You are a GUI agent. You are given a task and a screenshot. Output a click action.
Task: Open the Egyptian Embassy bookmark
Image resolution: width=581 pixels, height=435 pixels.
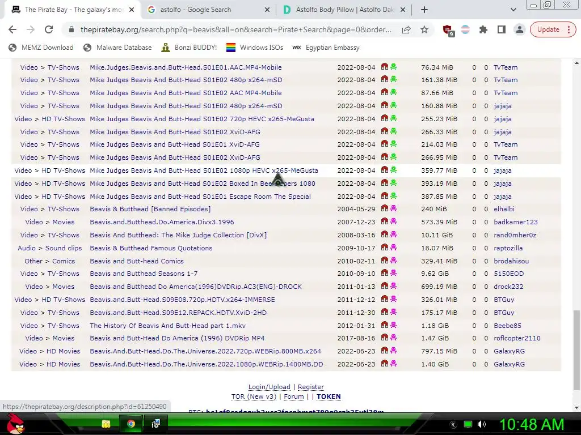click(x=326, y=48)
